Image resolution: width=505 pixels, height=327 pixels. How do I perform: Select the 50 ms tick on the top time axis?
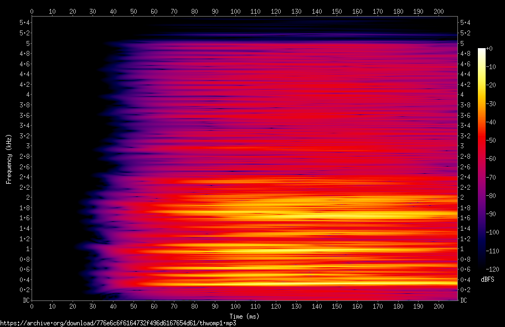(133, 11)
